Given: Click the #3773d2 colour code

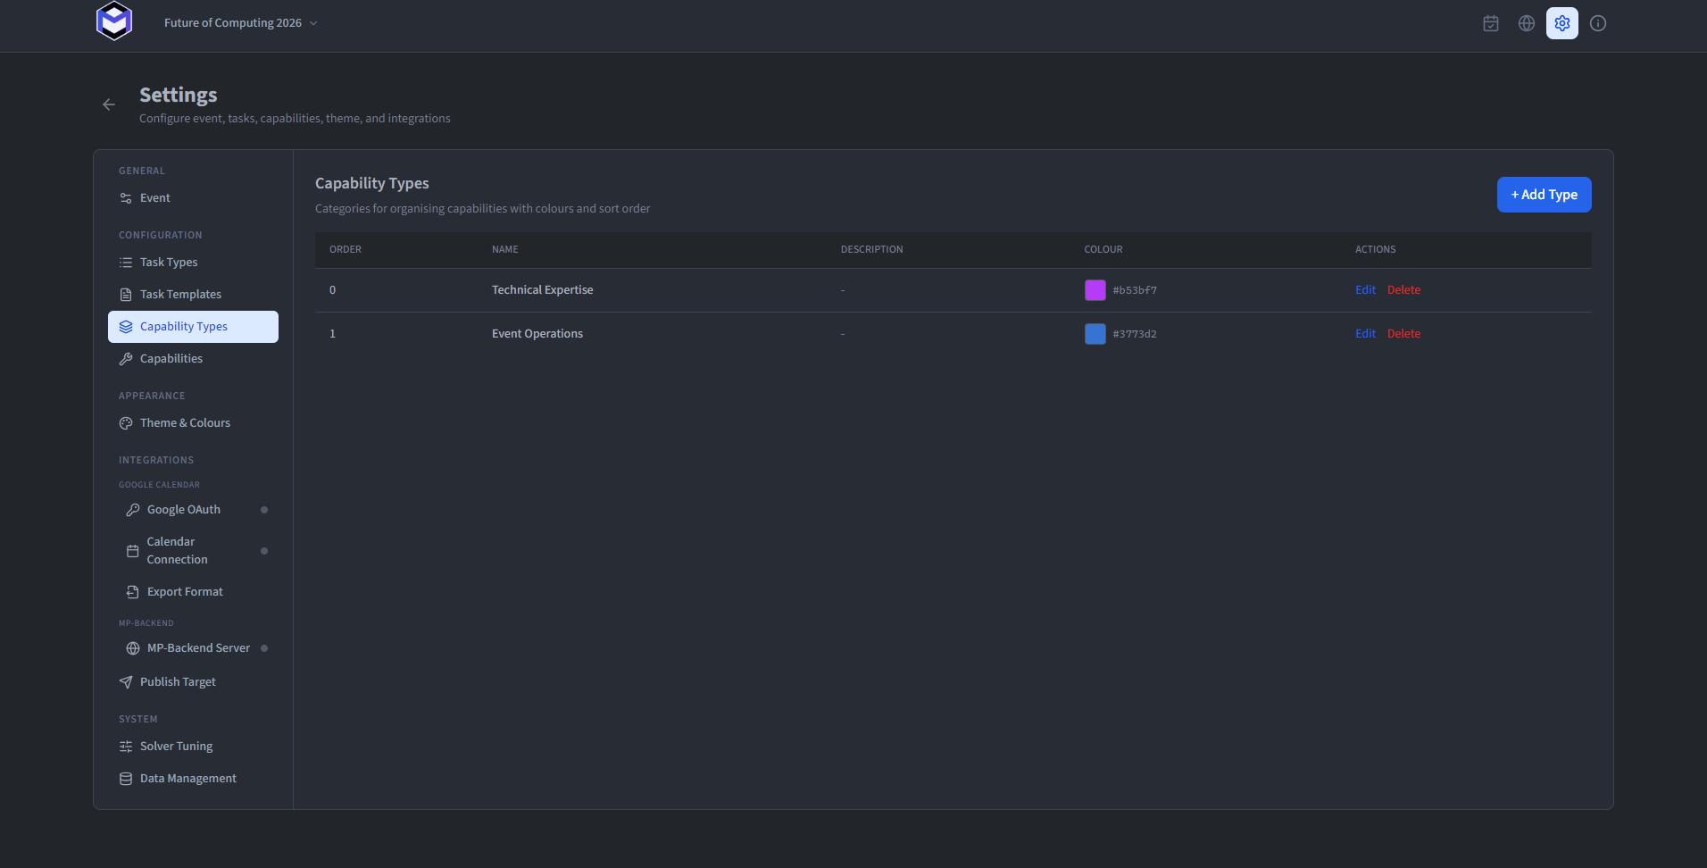Looking at the screenshot, I should click(x=1135, y=334).
